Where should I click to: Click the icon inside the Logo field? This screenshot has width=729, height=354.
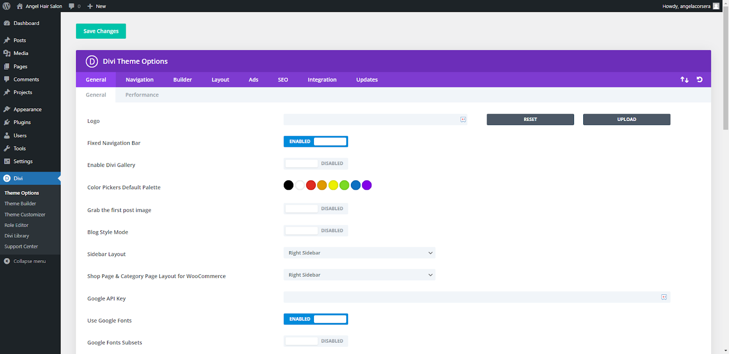[x=463, y=120]
